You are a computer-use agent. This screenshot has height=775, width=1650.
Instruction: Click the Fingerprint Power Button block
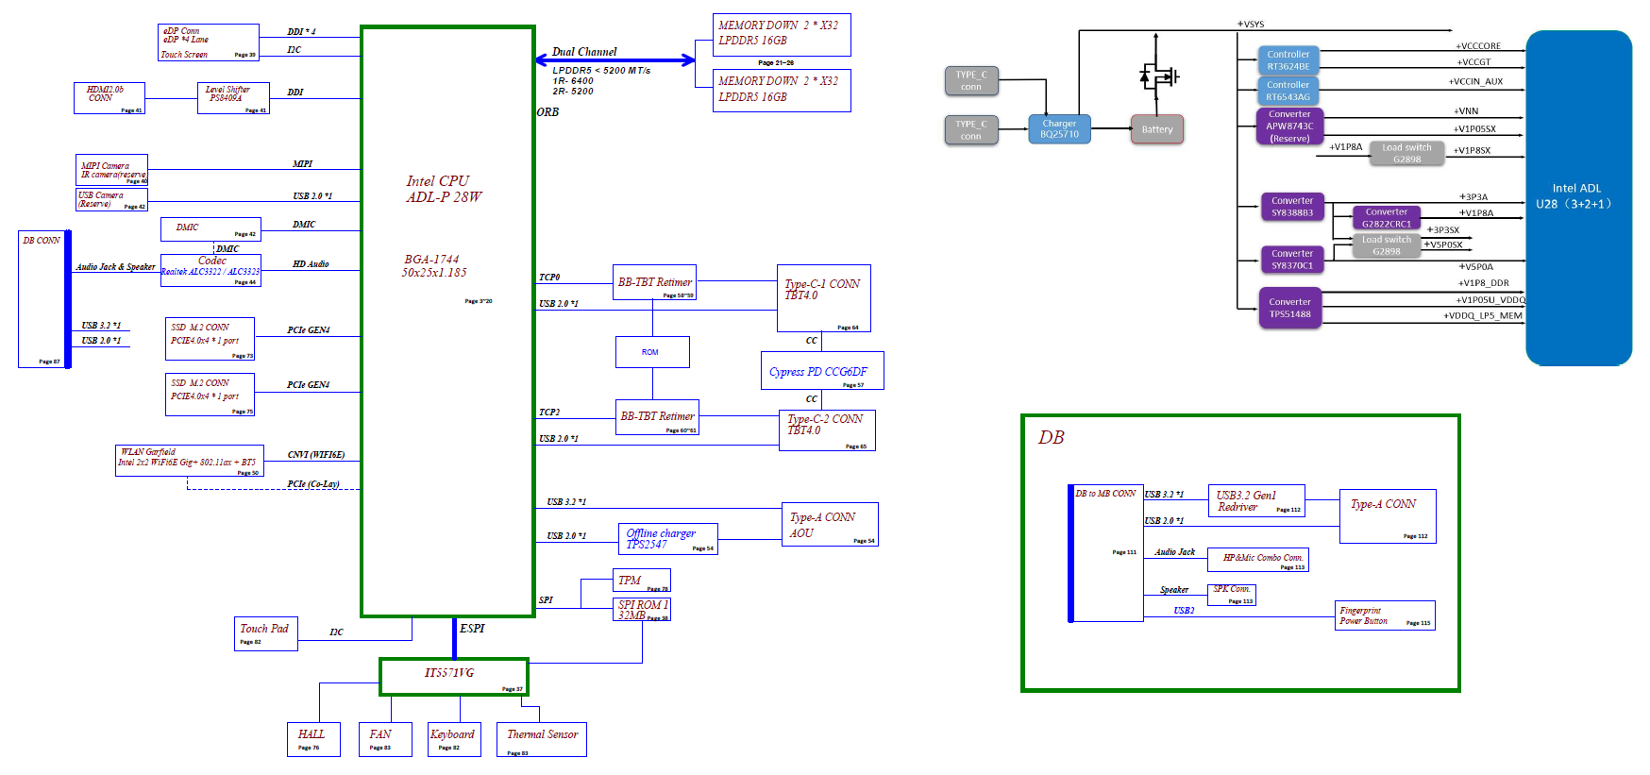click(1385, 615)
